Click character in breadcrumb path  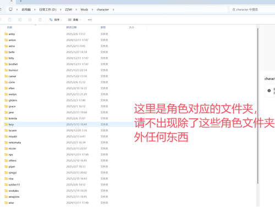pyautogui.click(x=103, y=9)
